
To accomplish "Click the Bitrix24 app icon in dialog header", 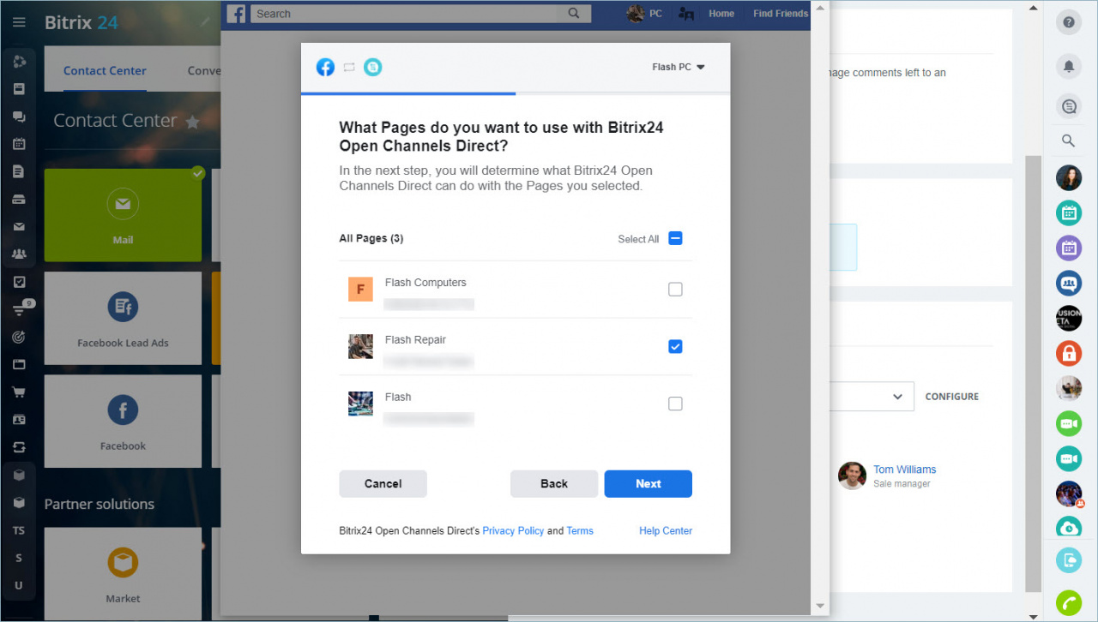I will click(x=372, y=67).
